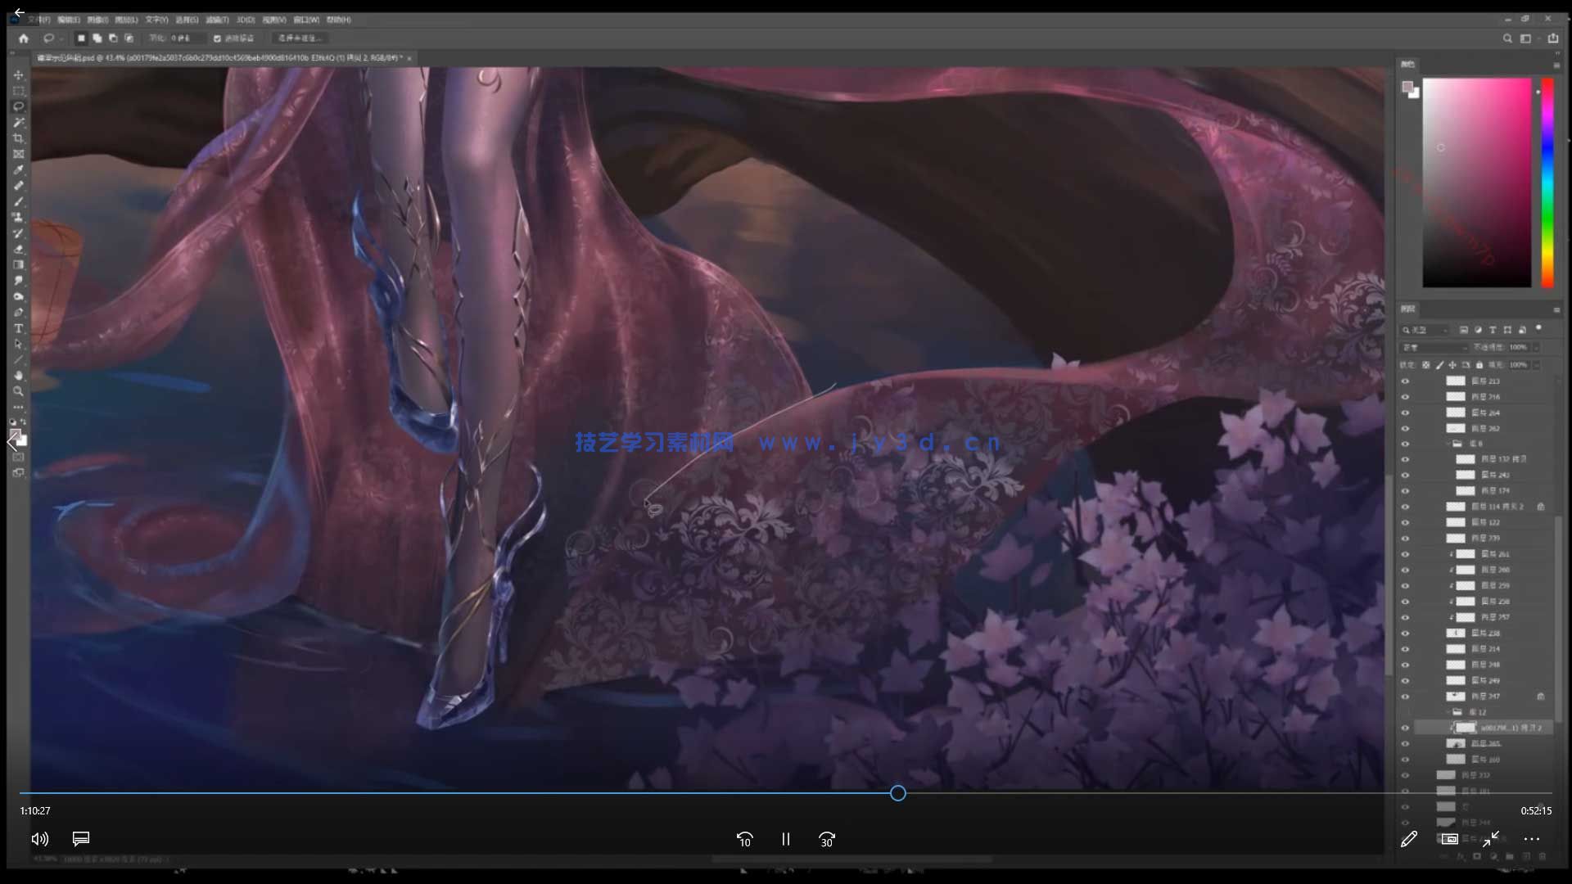Screen dimensions: 1572x884
Task: Select the Eyedropper tool
Action: [x=18, y=170]
